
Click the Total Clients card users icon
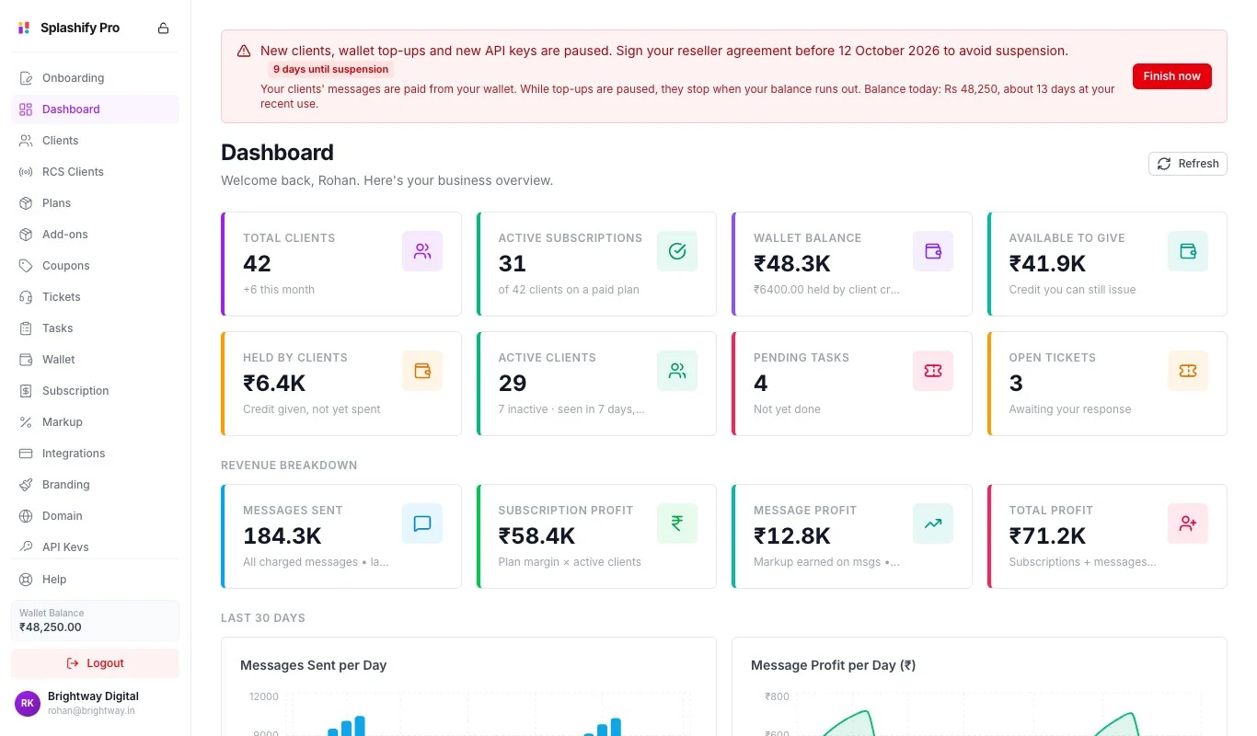coord(422,251)
